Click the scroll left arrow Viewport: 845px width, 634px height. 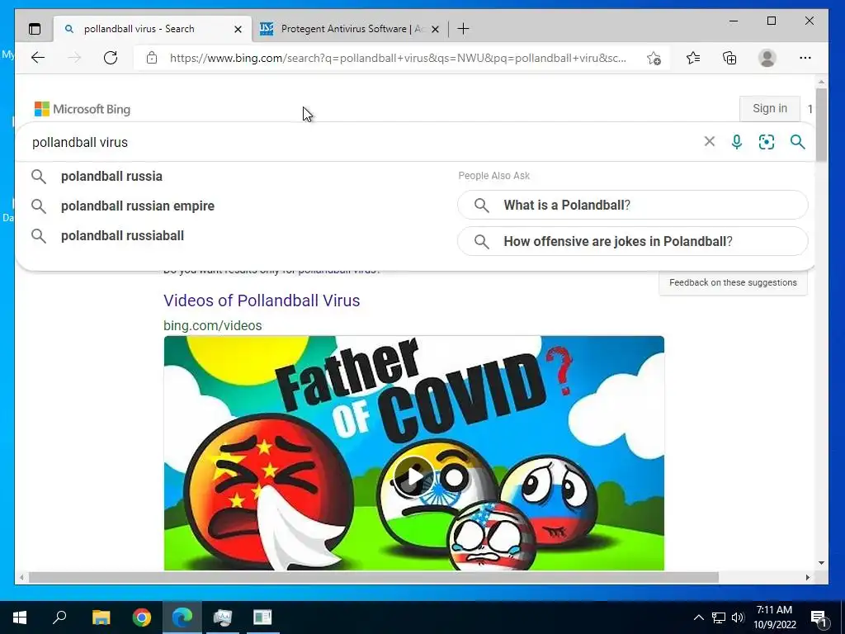coord(21,577)
